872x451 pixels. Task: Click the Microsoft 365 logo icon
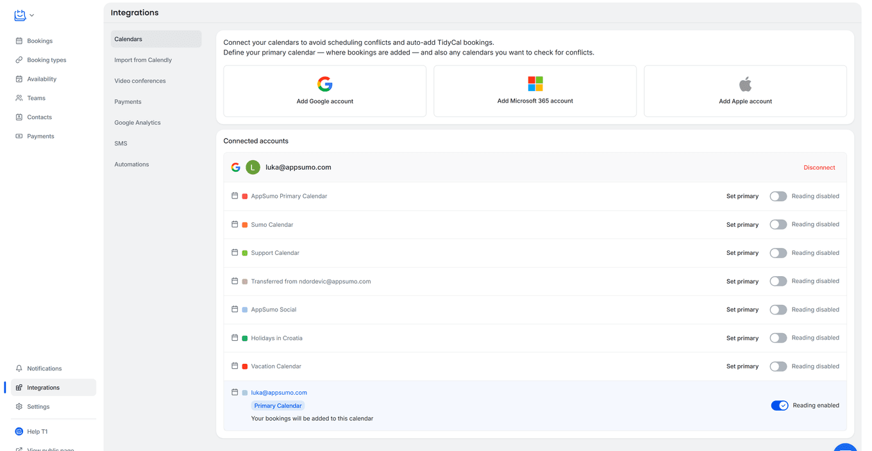coord(535,83)
